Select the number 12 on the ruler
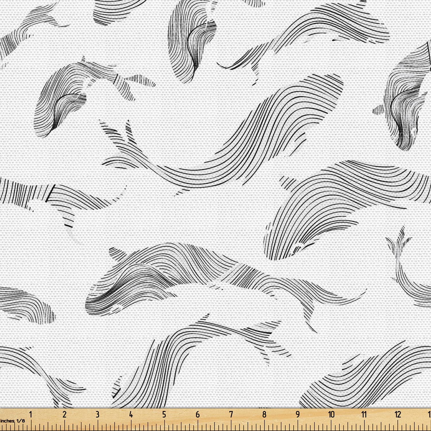Viewport: 431px width, 431px height. pyautogui.click(x=398, y=414)
